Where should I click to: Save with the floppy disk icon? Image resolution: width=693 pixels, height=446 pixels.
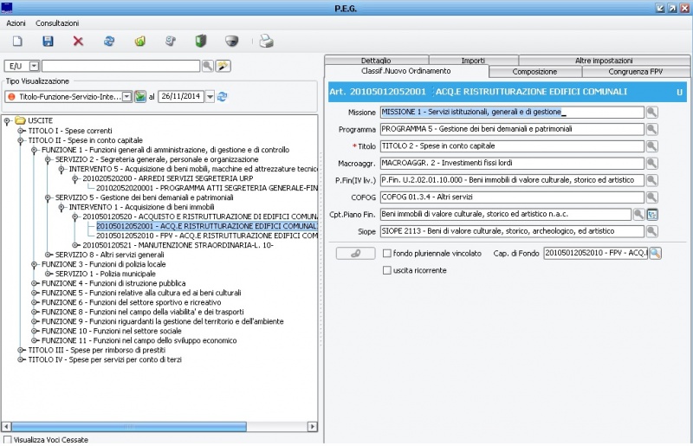[48, 41]
